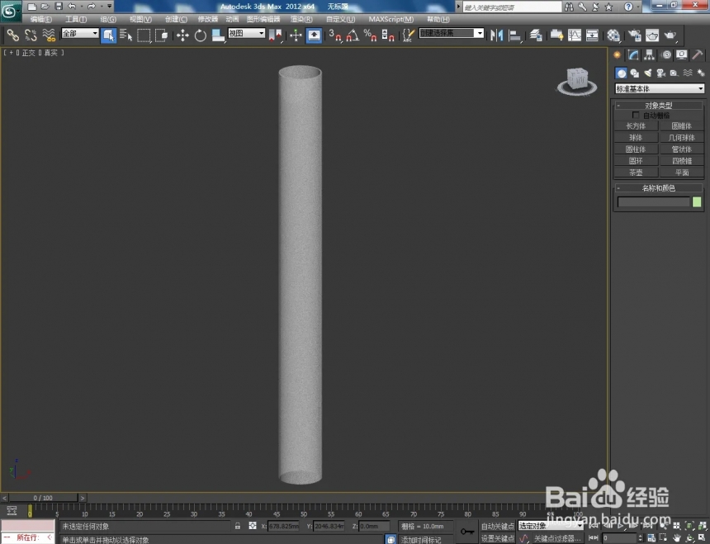The width and height of the screenshot is (710, 544).
Task: Select the Move tool
Action: coord(182,35)
